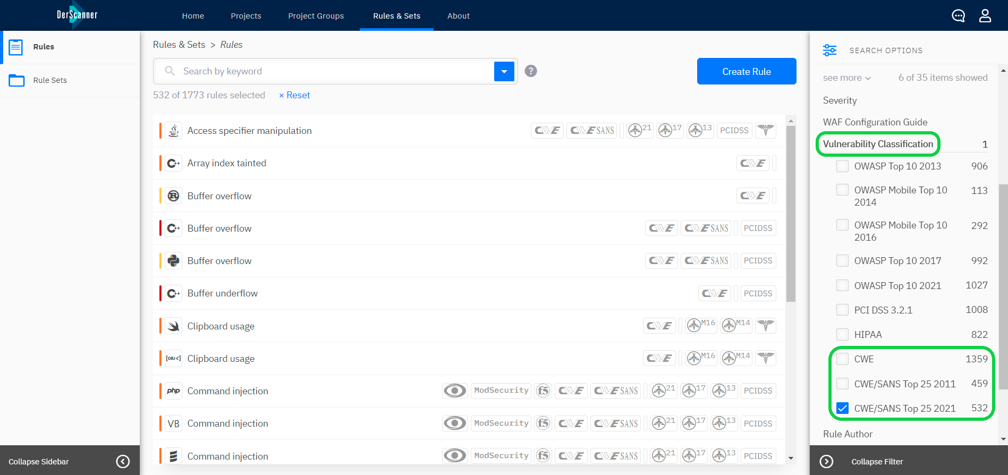Screen dimensions: 1008x475
Task: Collapse the Vulnerability Classification section
Action: click(x=878, y=144)
